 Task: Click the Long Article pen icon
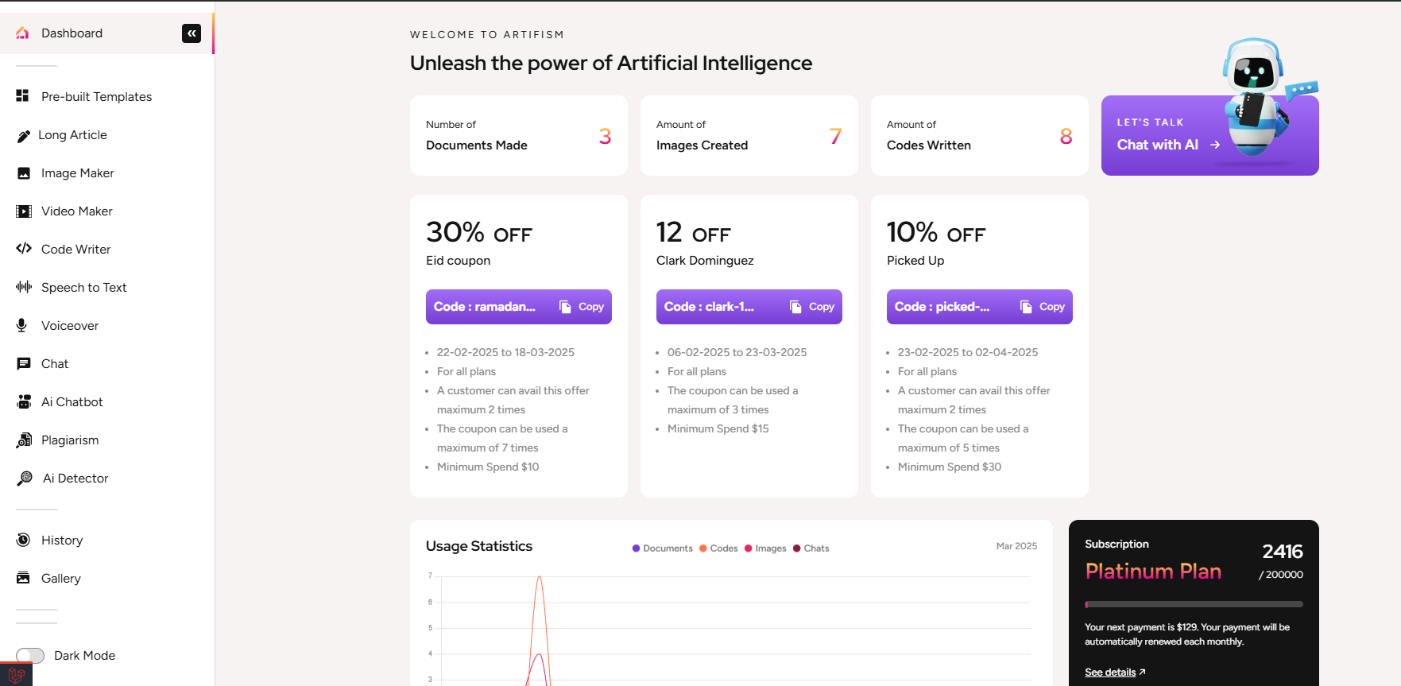click(x=24, y=136)
